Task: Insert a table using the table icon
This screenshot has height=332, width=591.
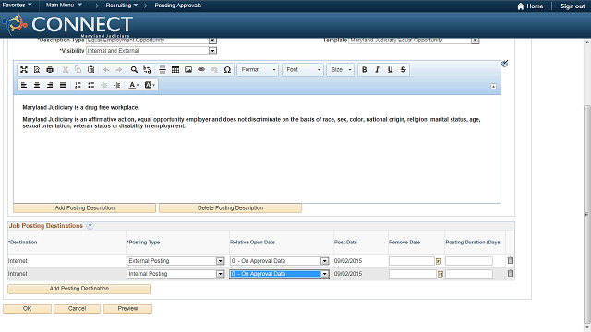Action: point(175,70)
